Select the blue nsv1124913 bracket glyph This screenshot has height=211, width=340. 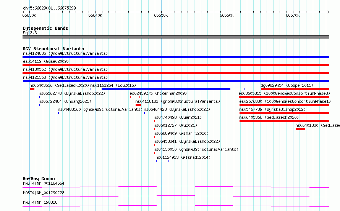pyautogui.click(x=162, y=161)
